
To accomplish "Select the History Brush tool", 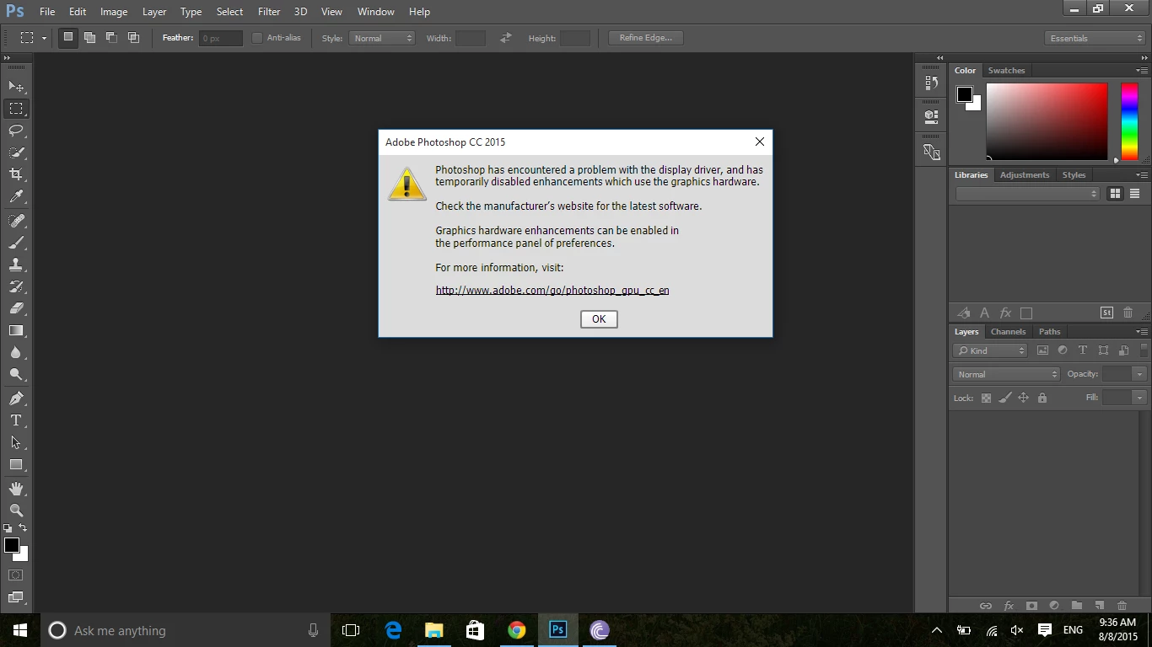I will point(16,286).
